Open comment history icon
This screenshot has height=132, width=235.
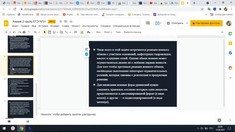click(x=148, y=23)
